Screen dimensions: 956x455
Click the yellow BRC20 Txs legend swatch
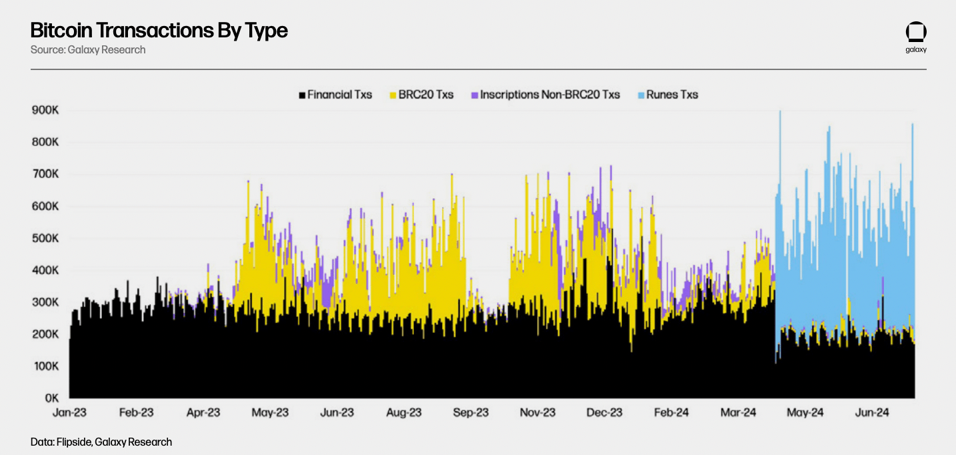coord(393,95)
